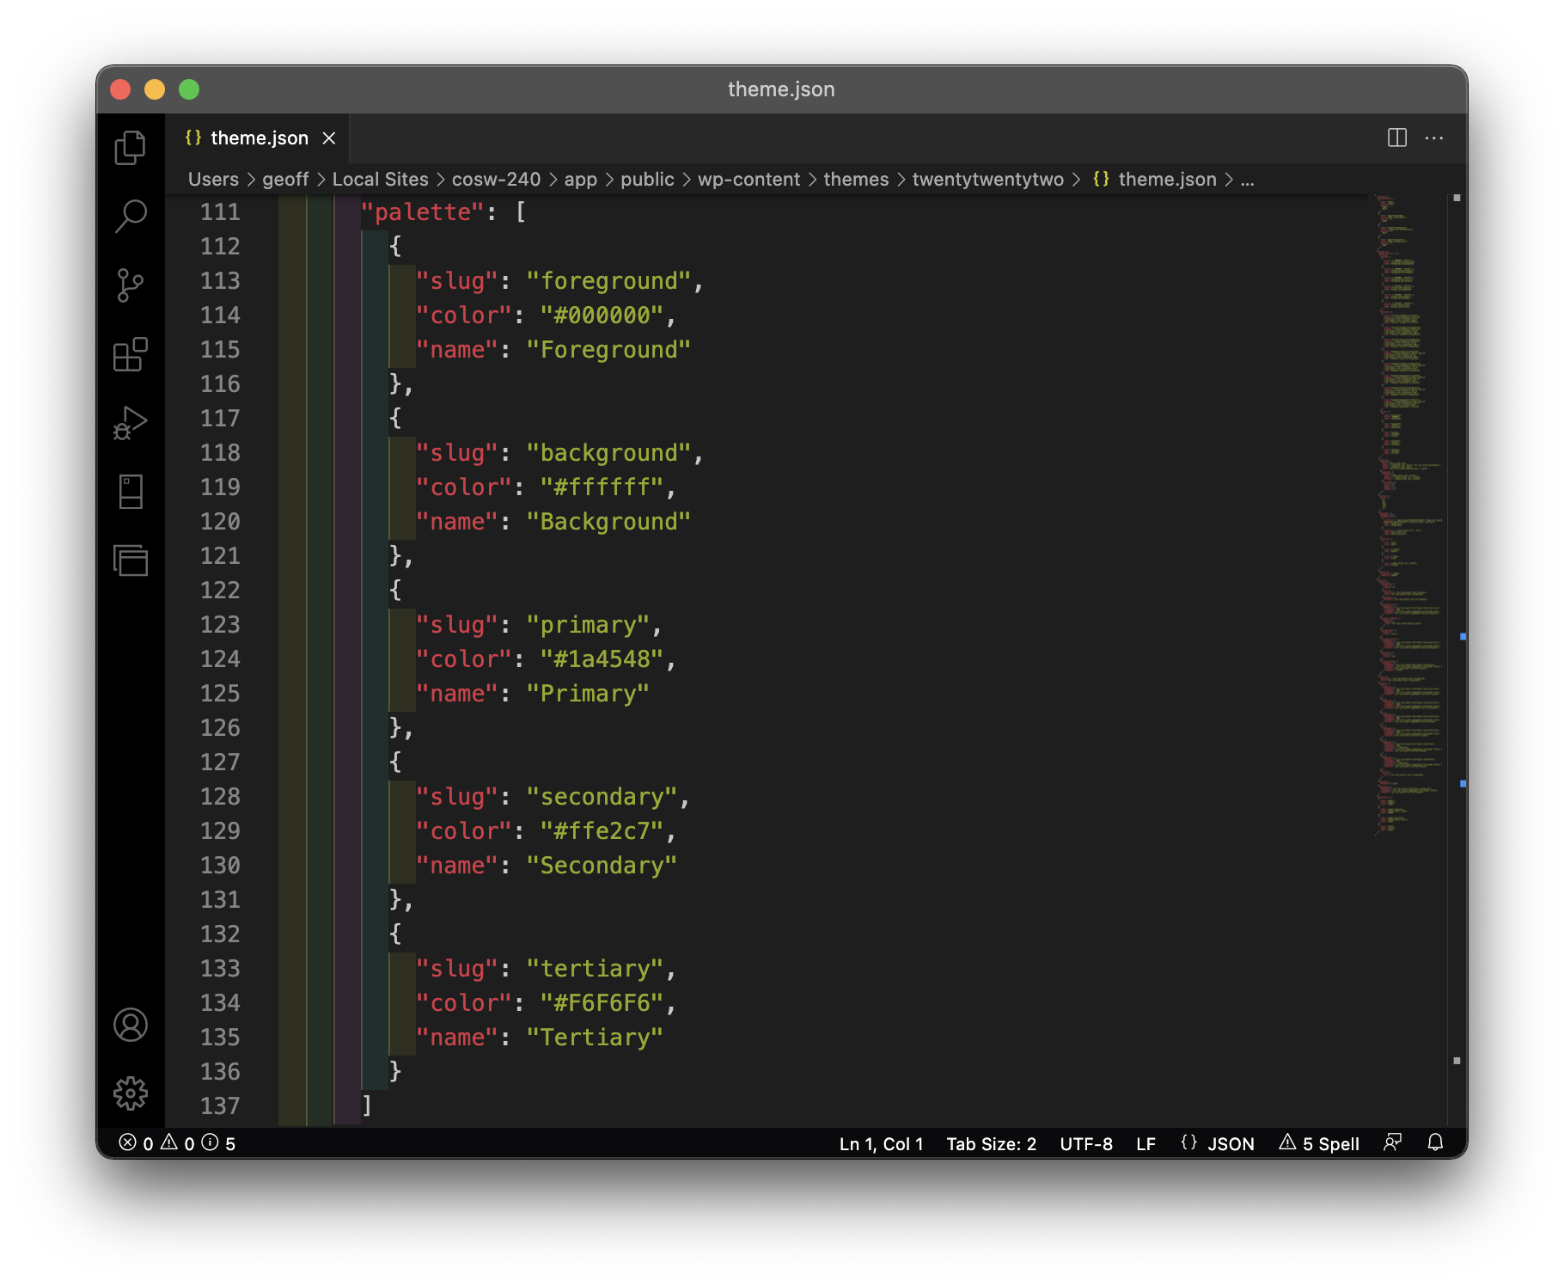Click the minimap code overview
Image resolution: width=1564 pixels, height=1286 pixels.
click(1409, 516)
